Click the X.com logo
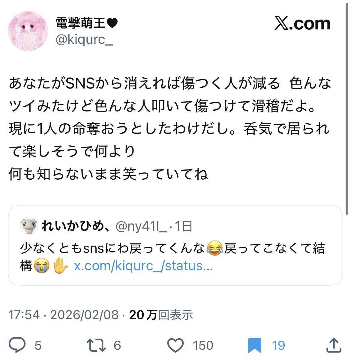The width and height of the screenshot is (351, 359). 302,23
